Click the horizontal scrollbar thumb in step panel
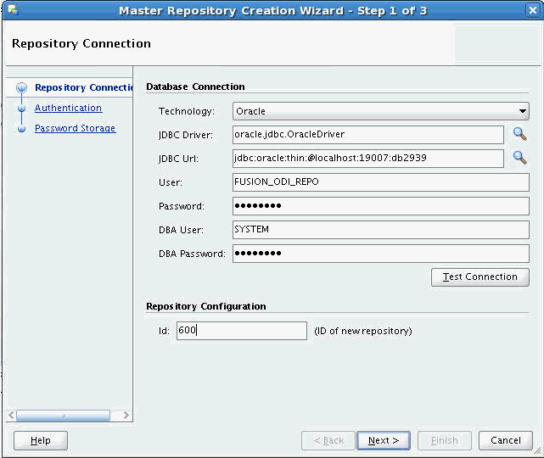 pos(63,416)
